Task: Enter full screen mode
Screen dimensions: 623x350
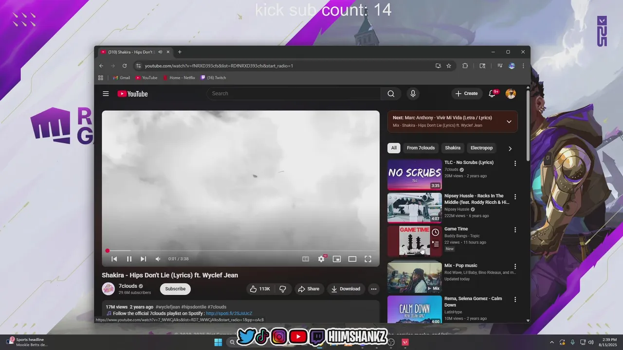Action: tap(368, 259)
